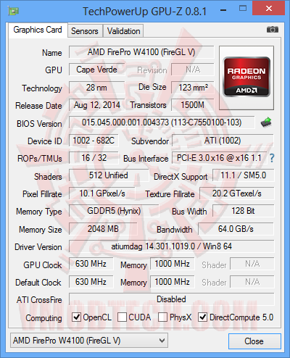Maximize the GPU-Z window
Screen dimensions: 290x358
[243, 9]
